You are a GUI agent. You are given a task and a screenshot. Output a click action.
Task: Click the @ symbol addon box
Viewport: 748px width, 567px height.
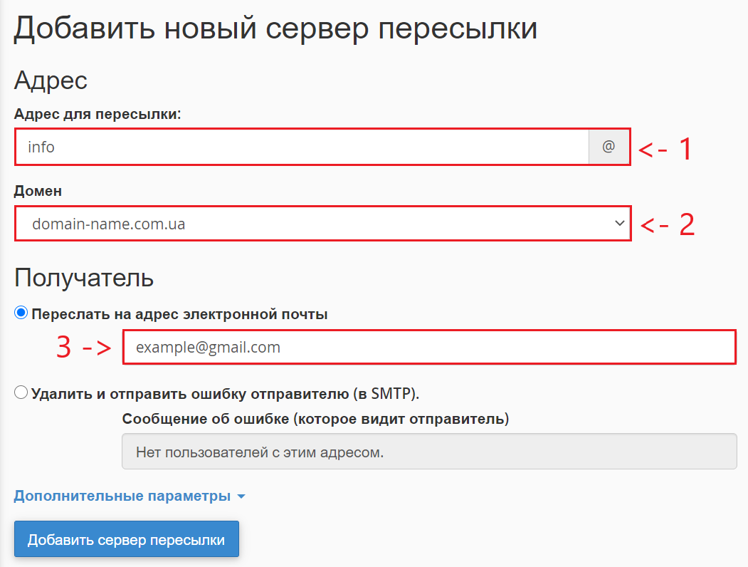(x=609, y=147)
